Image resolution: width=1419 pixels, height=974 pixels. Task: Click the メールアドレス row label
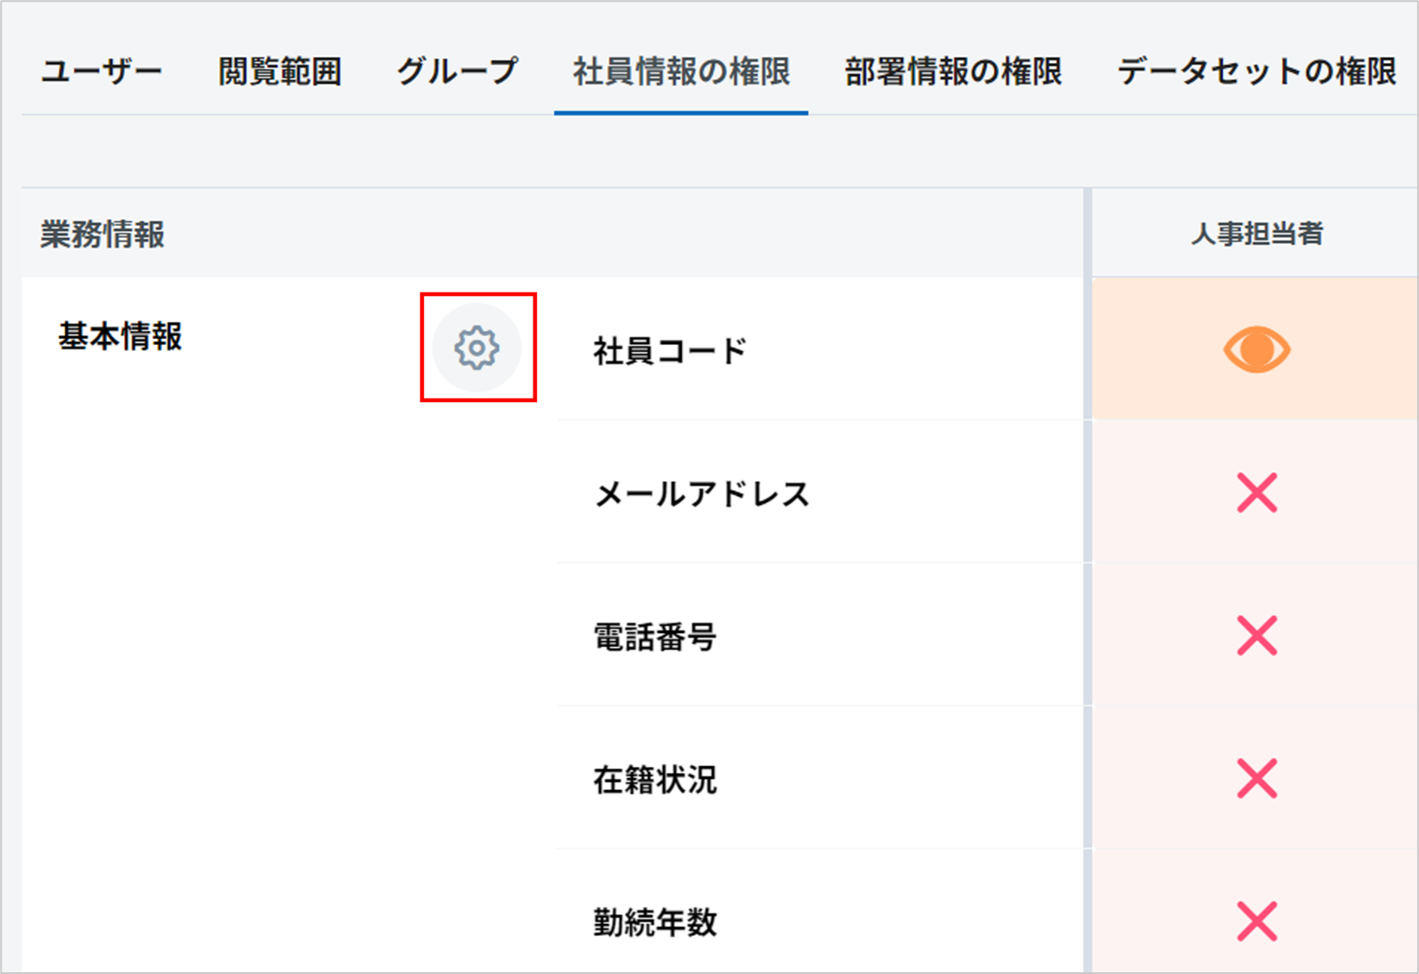coord(702,494)
